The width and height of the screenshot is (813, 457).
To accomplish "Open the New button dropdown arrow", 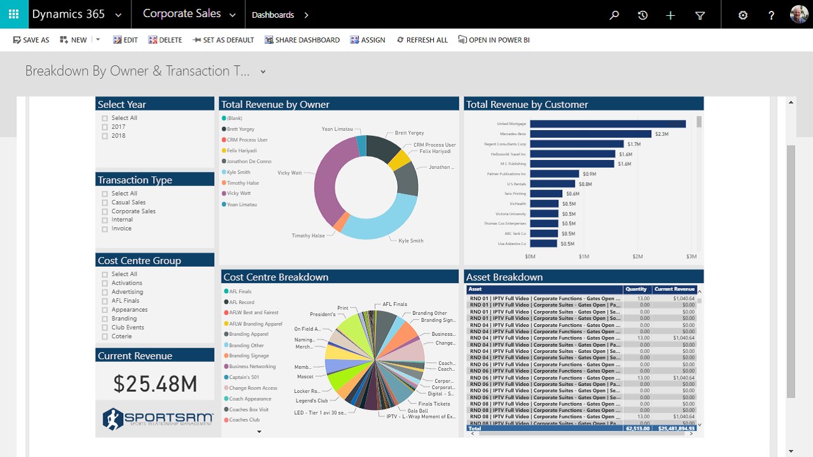I will click(x=98, y=40).
